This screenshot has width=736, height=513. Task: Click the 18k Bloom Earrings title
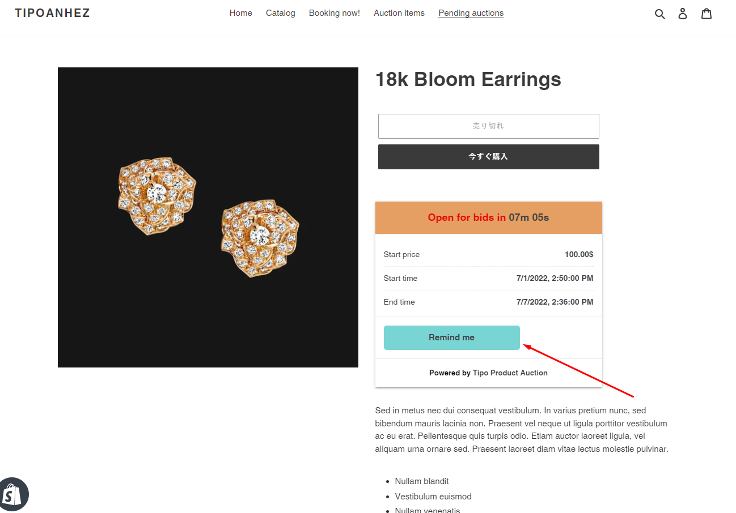pyautogui.click(x=468, y=79)
